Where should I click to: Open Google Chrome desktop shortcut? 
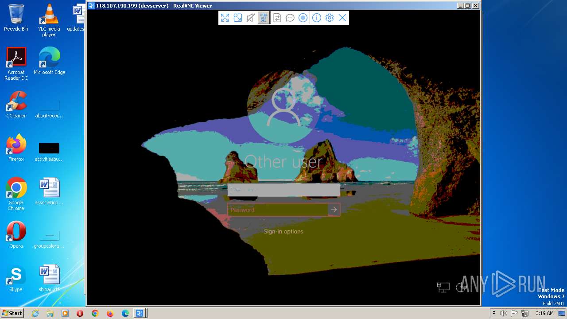pyautogui.click(x=16, y=194)
